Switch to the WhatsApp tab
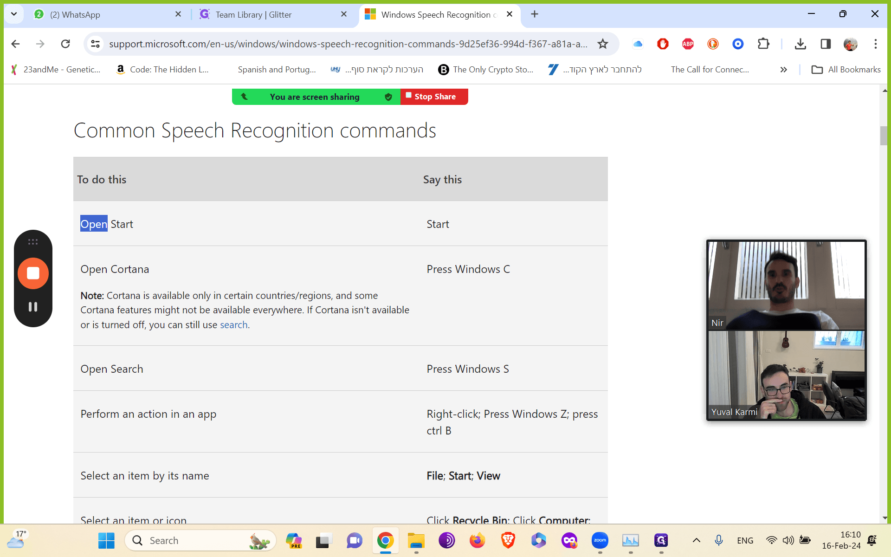 pos(107,14)
